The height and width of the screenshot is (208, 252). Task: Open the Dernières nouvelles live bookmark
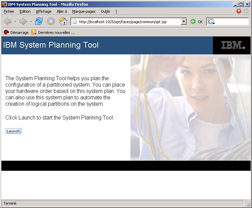[53, 33]
